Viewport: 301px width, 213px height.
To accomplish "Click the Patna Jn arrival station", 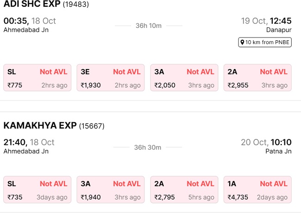I will (x=278, y=151).
